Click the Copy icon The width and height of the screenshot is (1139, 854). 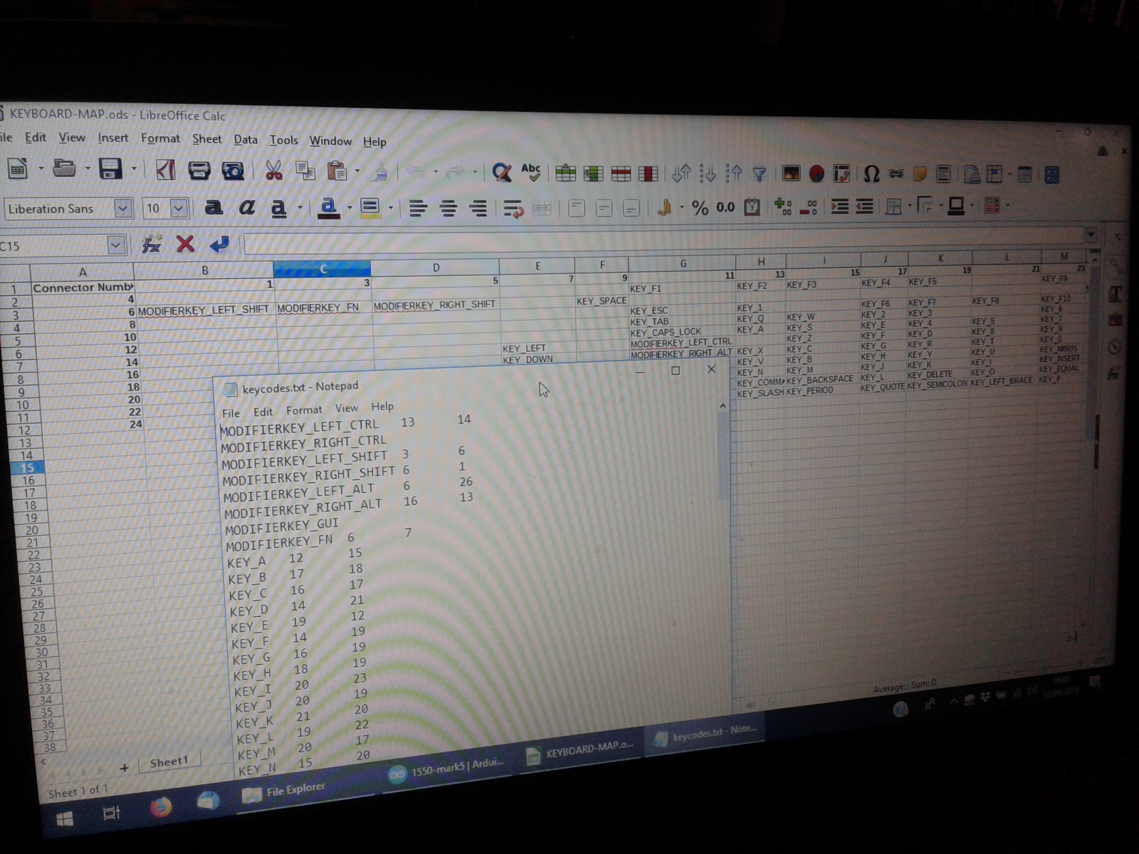coord(305,171)
